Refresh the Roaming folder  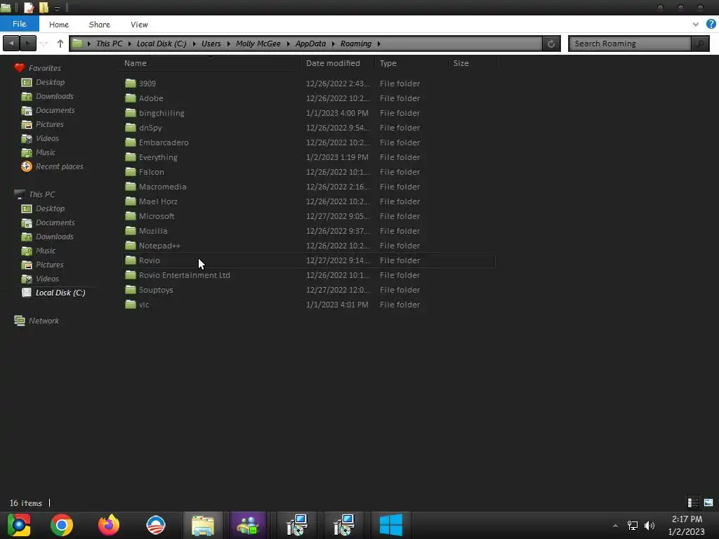(x=551, y=44)
